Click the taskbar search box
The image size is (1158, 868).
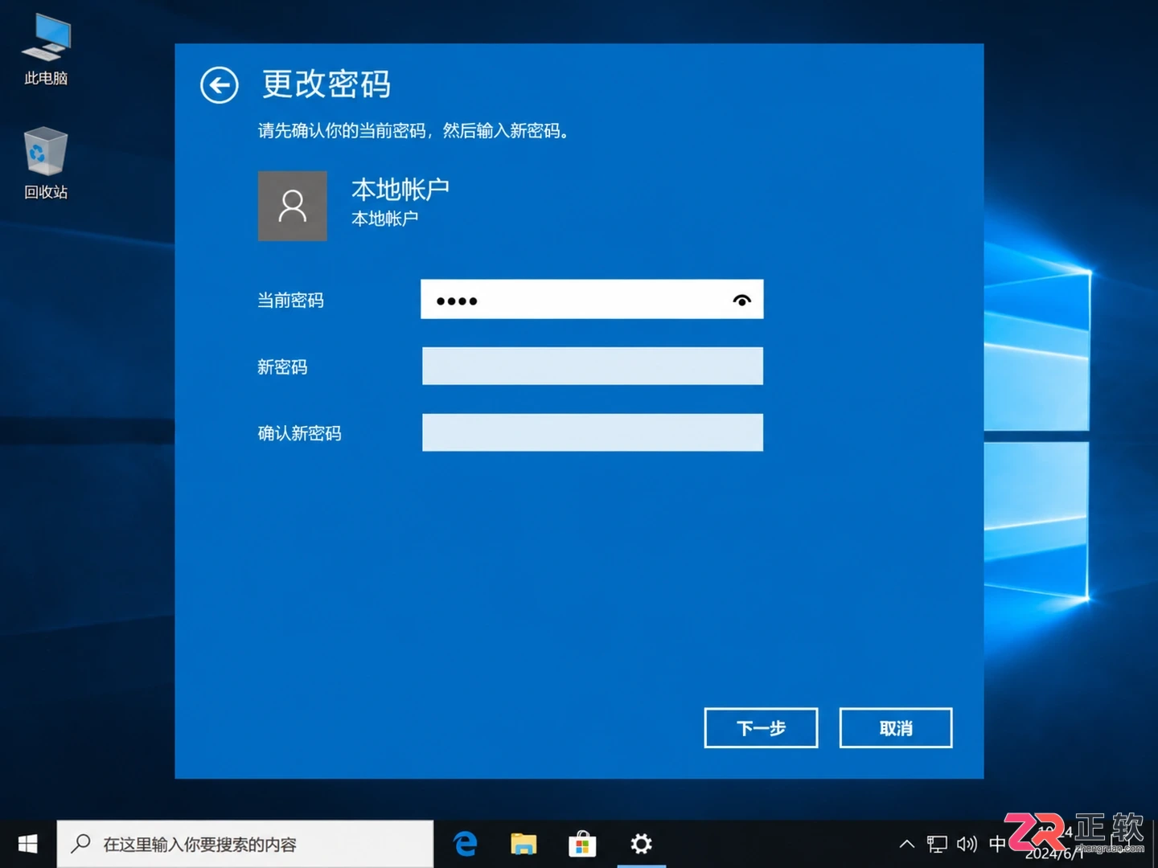245,844
